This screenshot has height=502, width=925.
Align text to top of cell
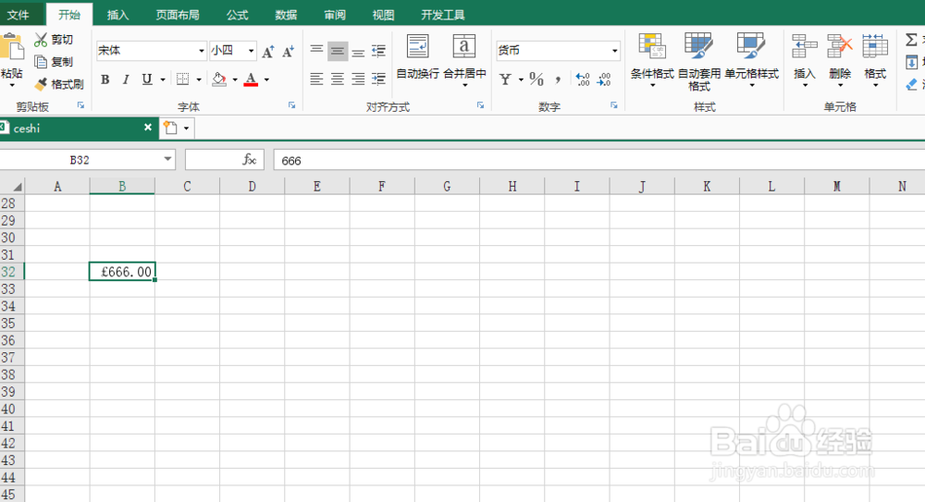pyautogui.click(x=316, y=52)
